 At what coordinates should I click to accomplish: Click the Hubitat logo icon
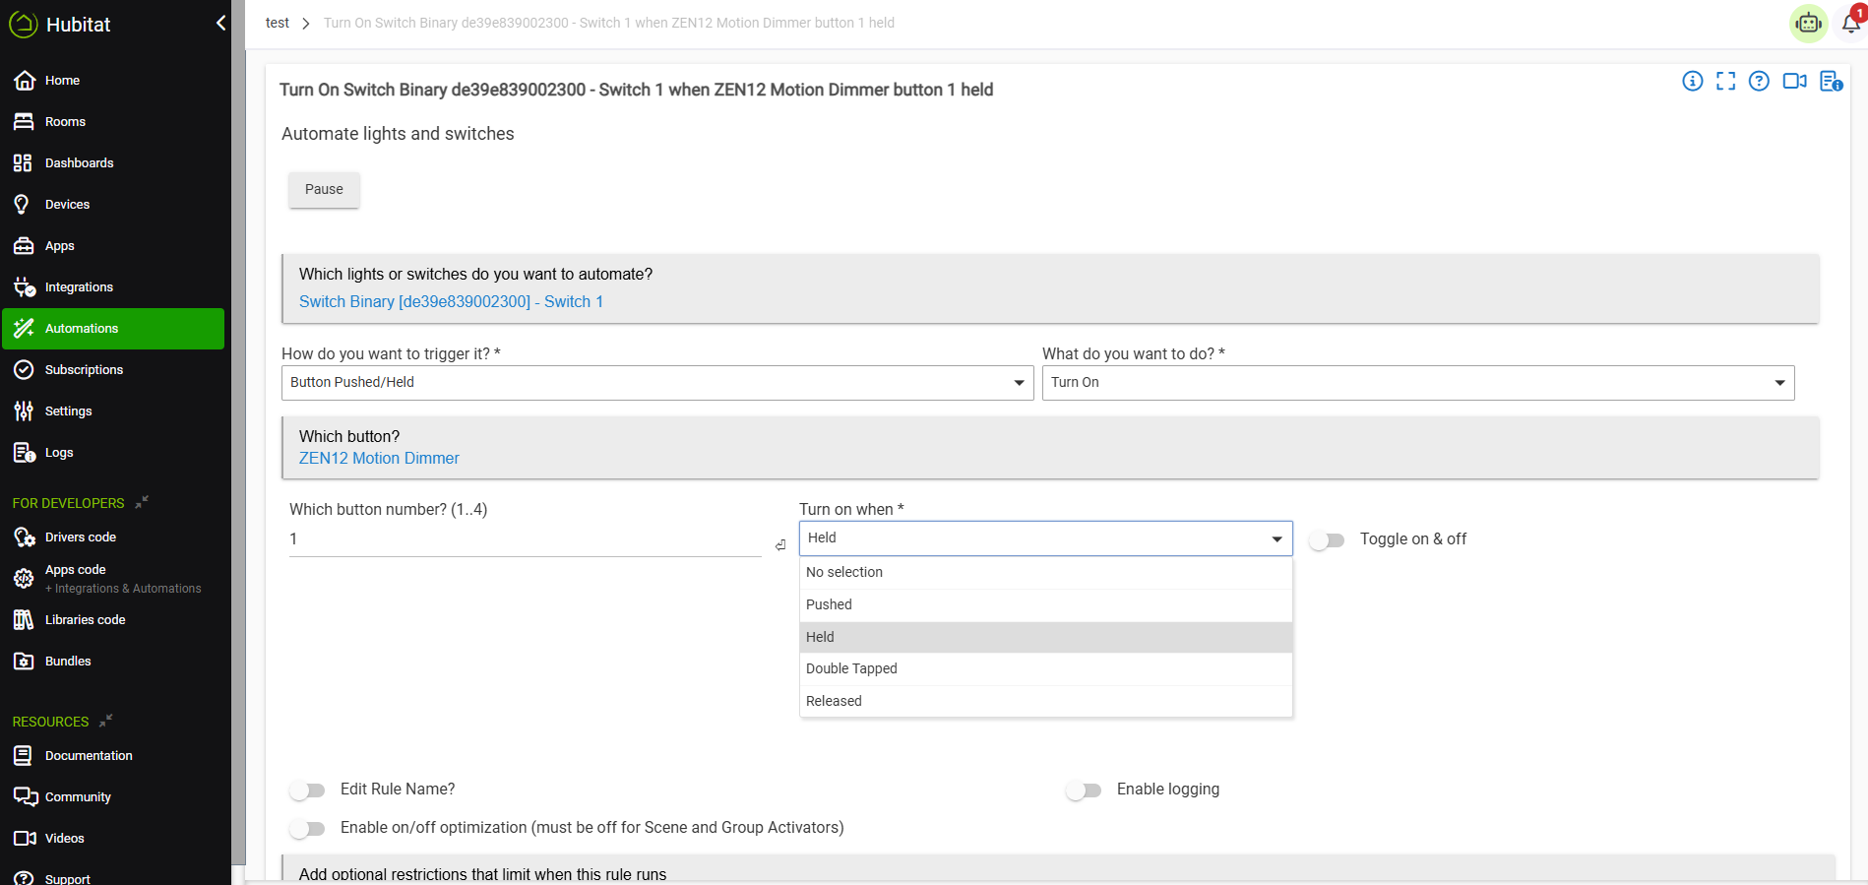point(24,24)
